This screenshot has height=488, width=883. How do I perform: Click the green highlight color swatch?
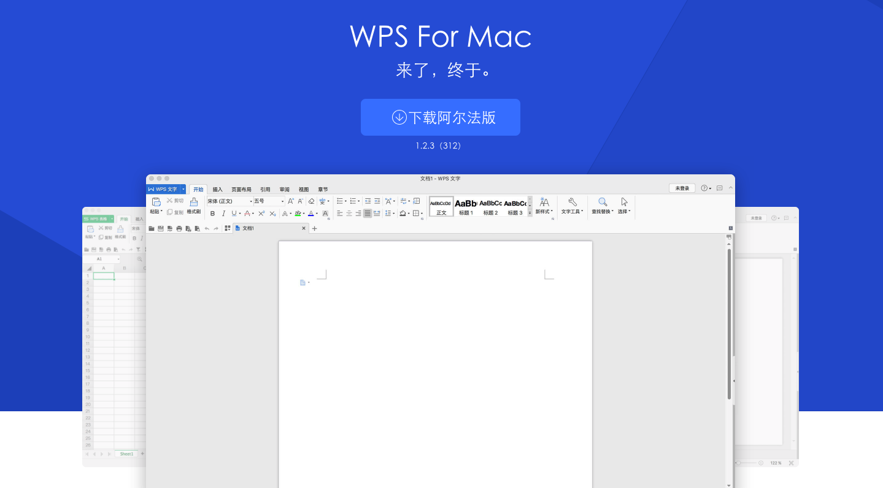pos(298,214)
